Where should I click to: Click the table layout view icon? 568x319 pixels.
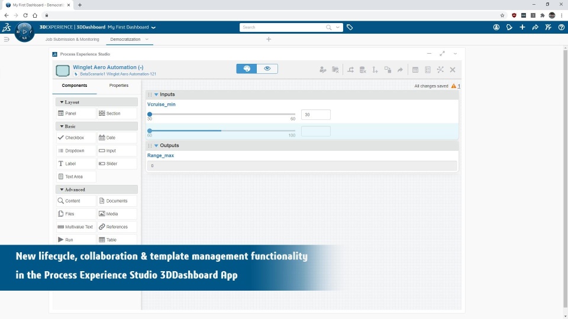(415, 70)
